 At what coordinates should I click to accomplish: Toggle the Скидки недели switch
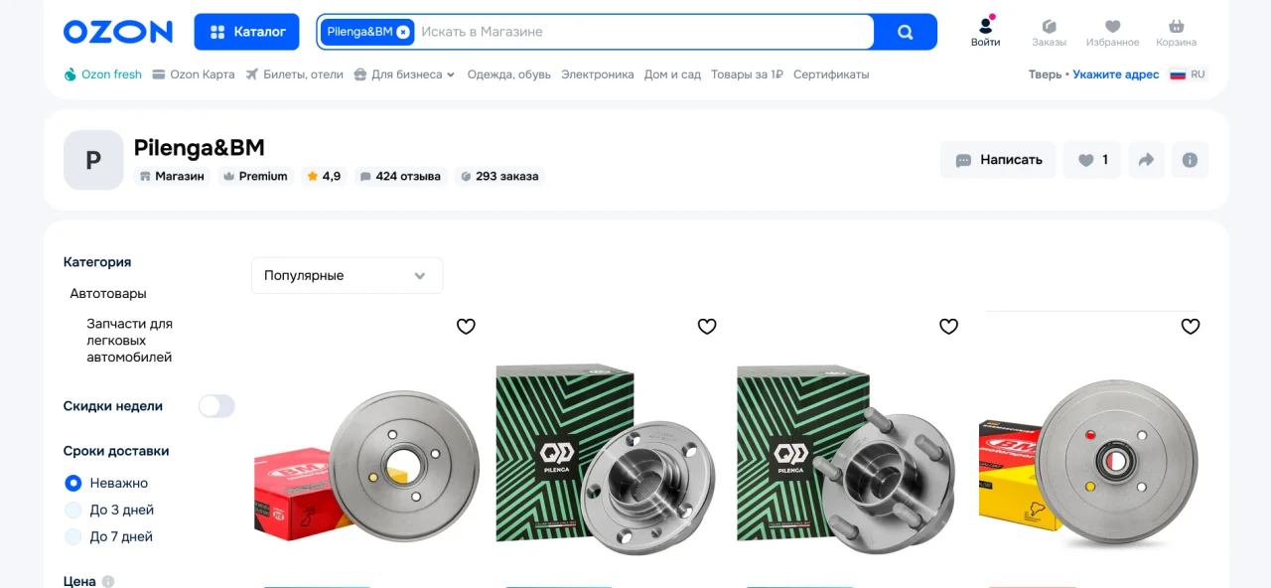216,406
